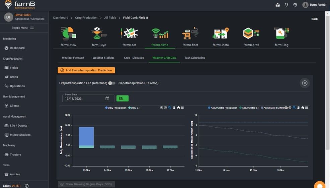
Task: Select pan tool on daily chart
Action: coord(174,108)
